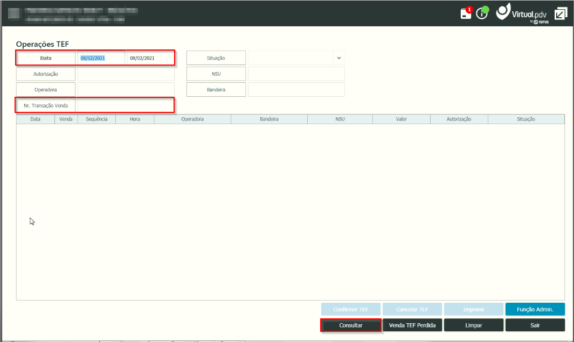Sort by the Operadora column header
This screenshot has height=342, width=574.
(192, 119)
